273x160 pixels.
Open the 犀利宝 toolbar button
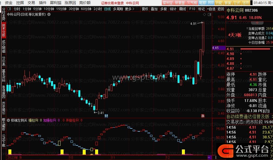point(168,3)
